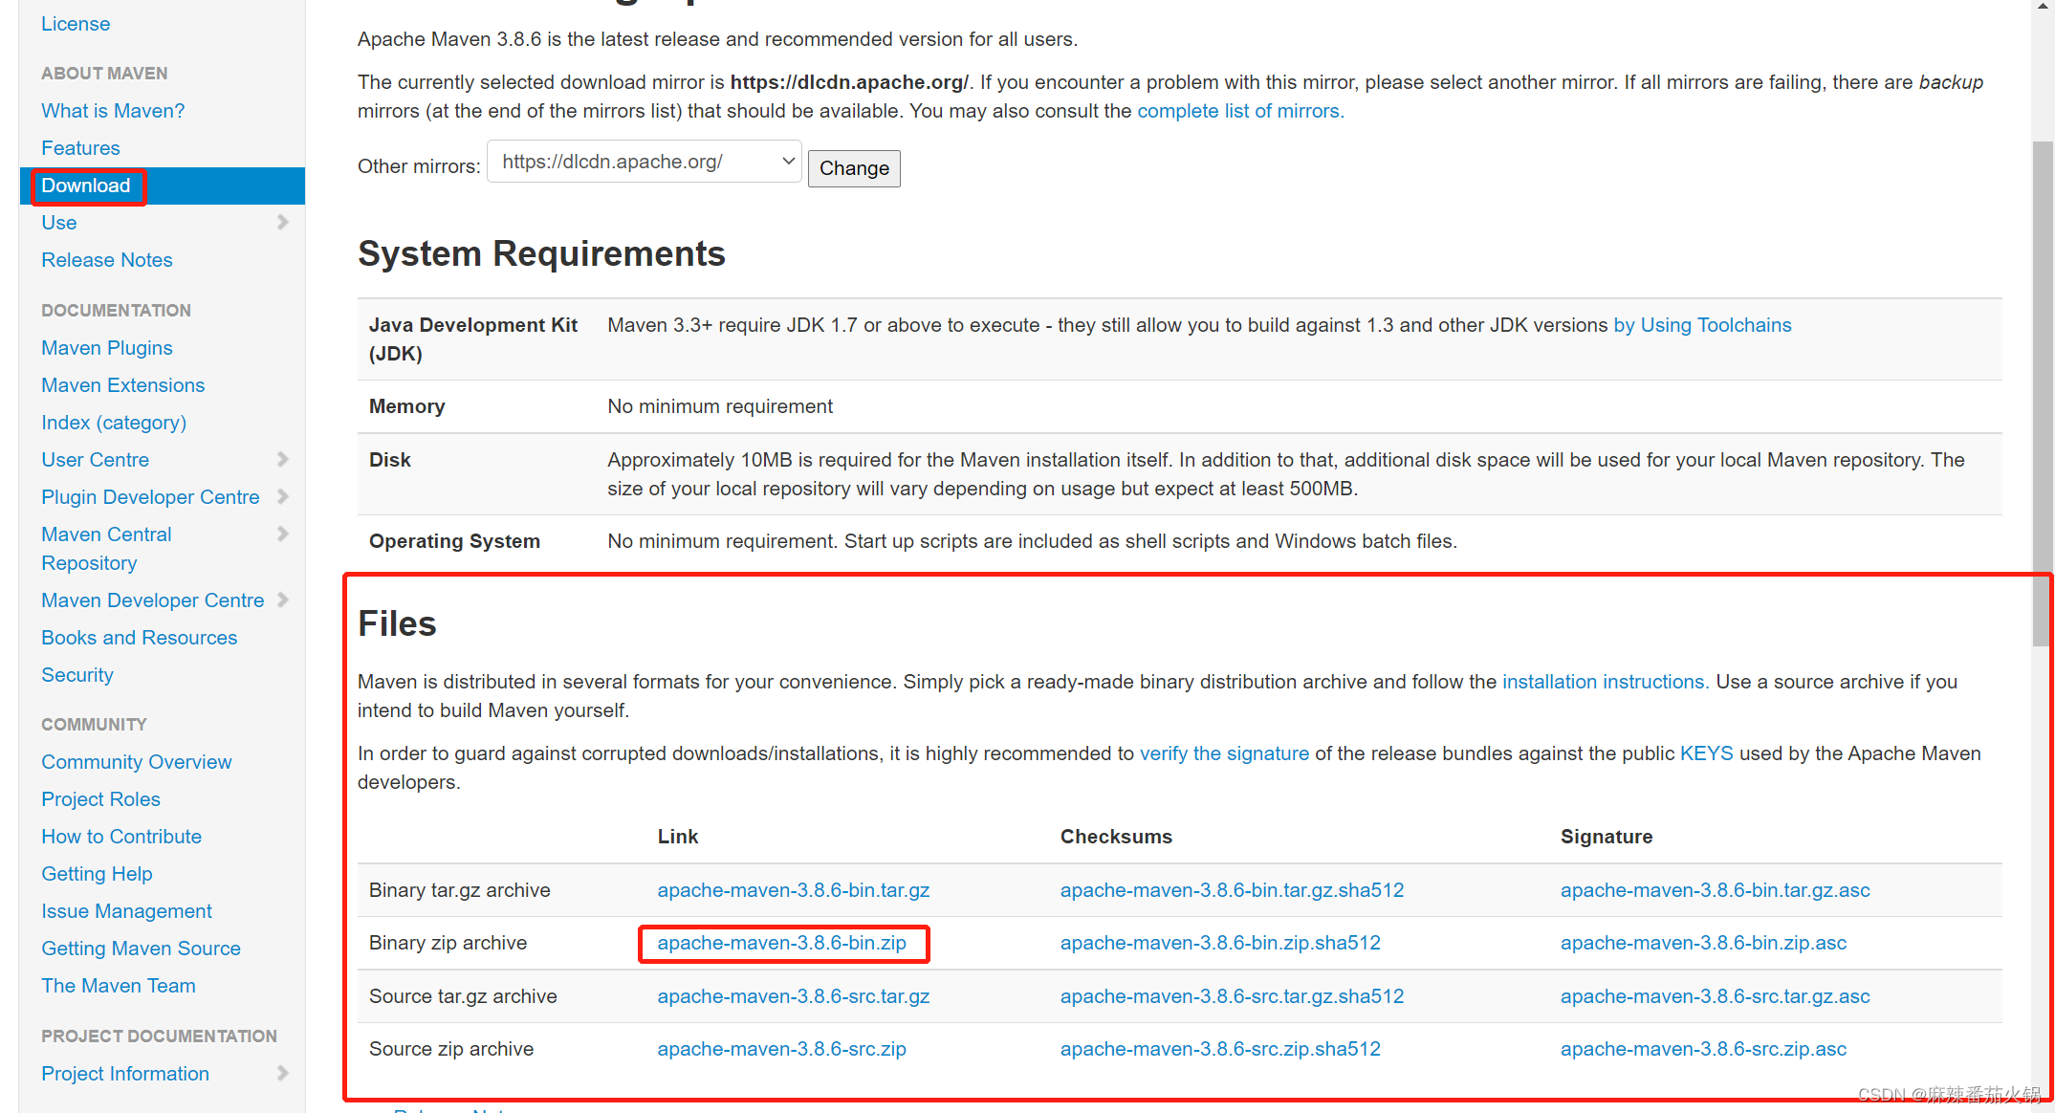Open Getting Maven Source link
Screen dimensions: 2055x1113
tap(142, 949)
